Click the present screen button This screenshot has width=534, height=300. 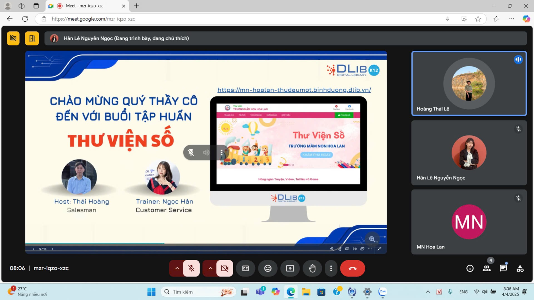(x=290, y=268)
